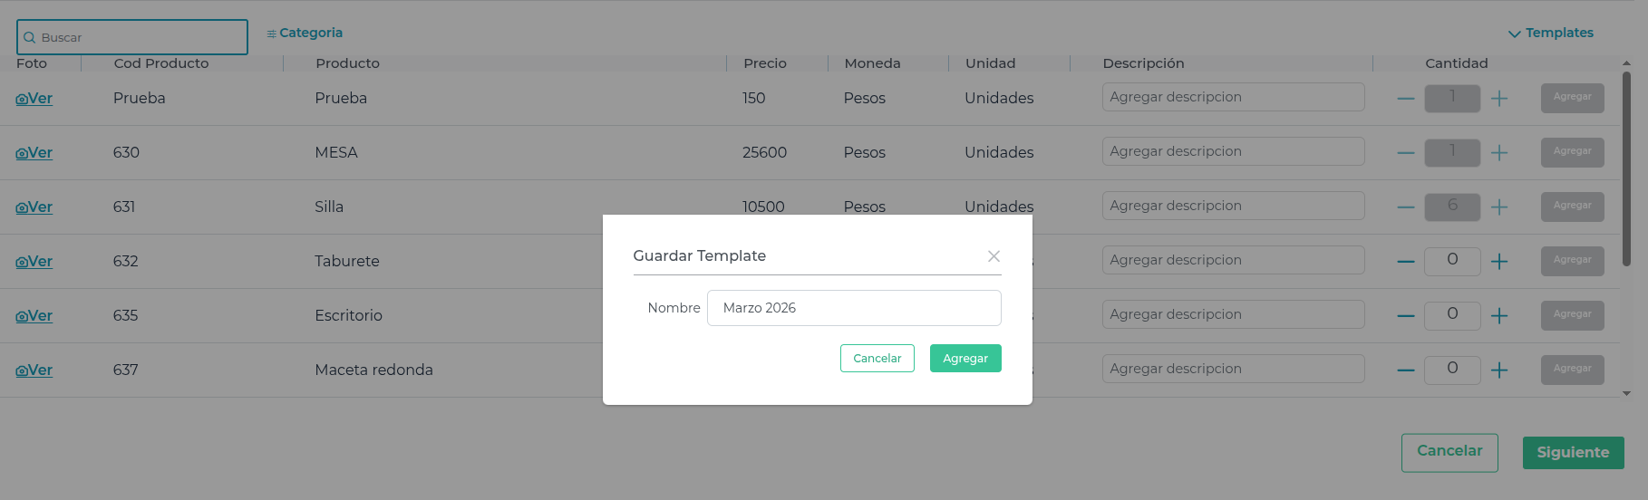This screenshot has width=1648, height=500.
Task: Open the Categoria filter
Action: 305,34
